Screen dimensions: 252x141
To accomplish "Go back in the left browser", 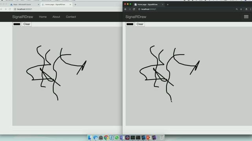I will (1, 9).
